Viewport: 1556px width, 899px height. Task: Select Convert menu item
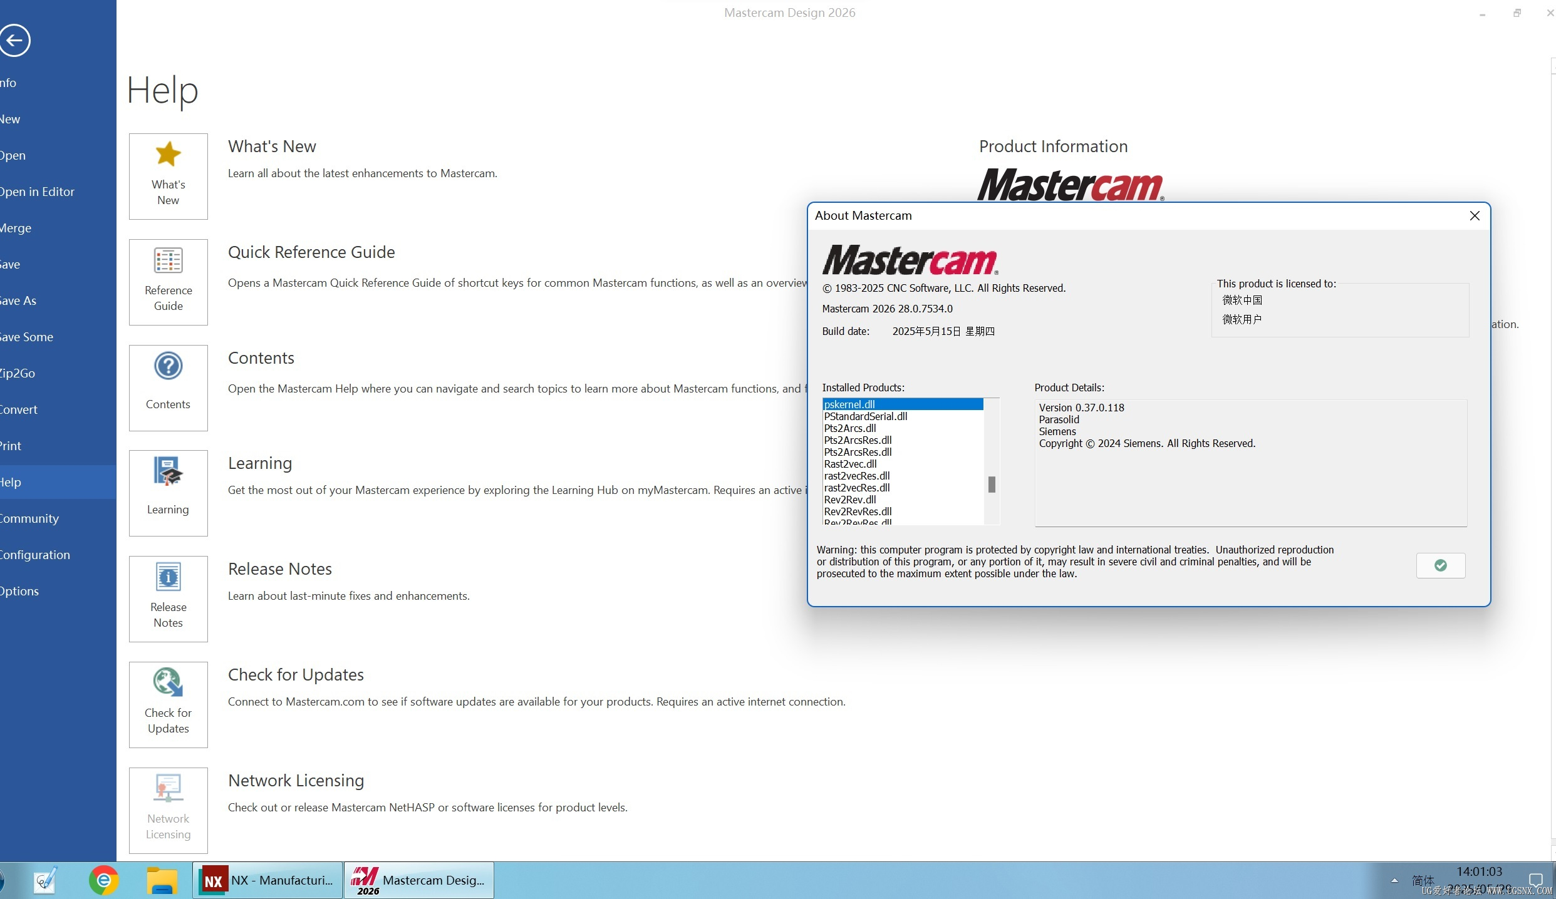click(x=58, y=409)
